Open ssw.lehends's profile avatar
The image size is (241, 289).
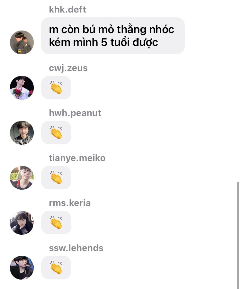[22, 267]
